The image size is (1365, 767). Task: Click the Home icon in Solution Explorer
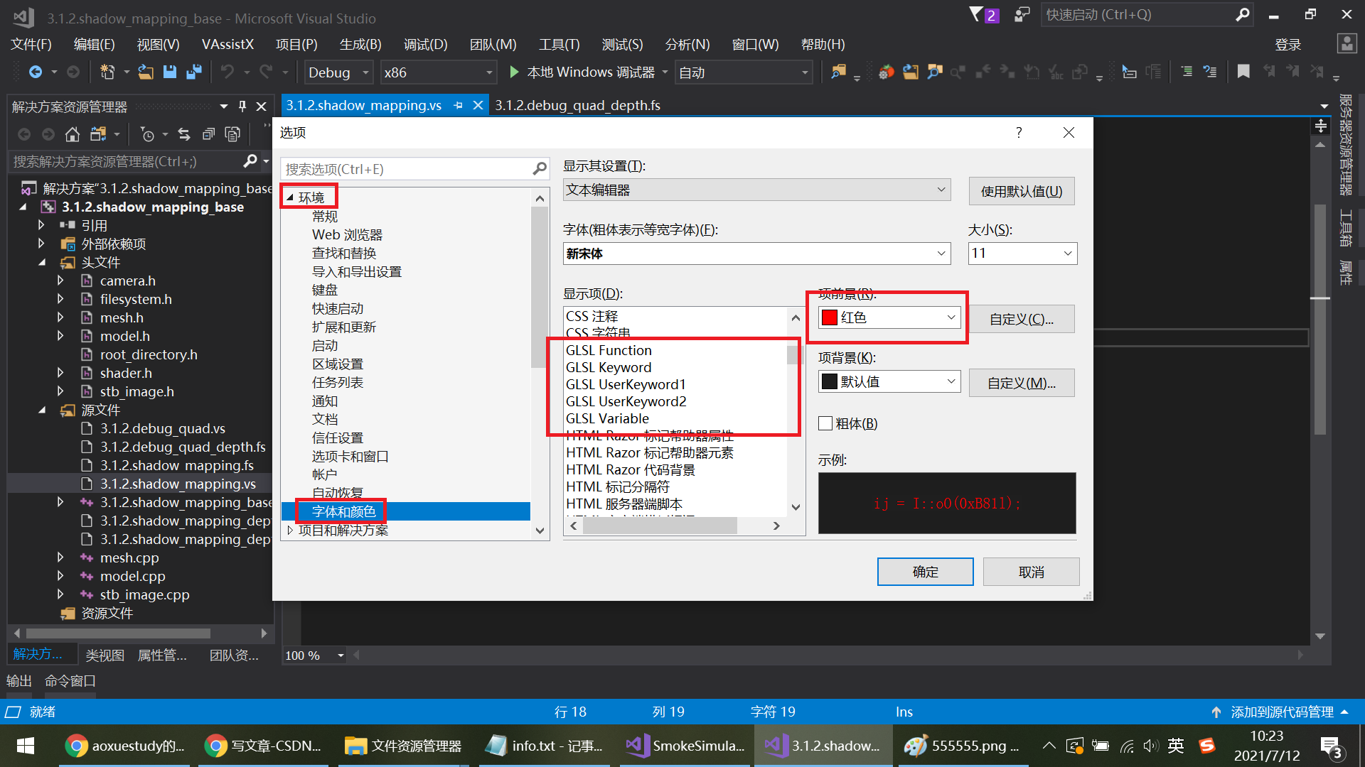click(x=72, y=134)
